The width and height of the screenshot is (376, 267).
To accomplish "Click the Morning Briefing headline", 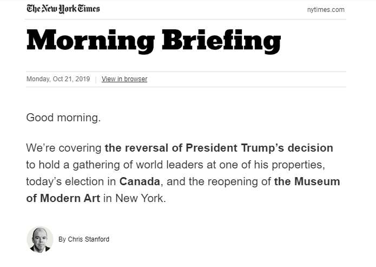I will point(154,41).
